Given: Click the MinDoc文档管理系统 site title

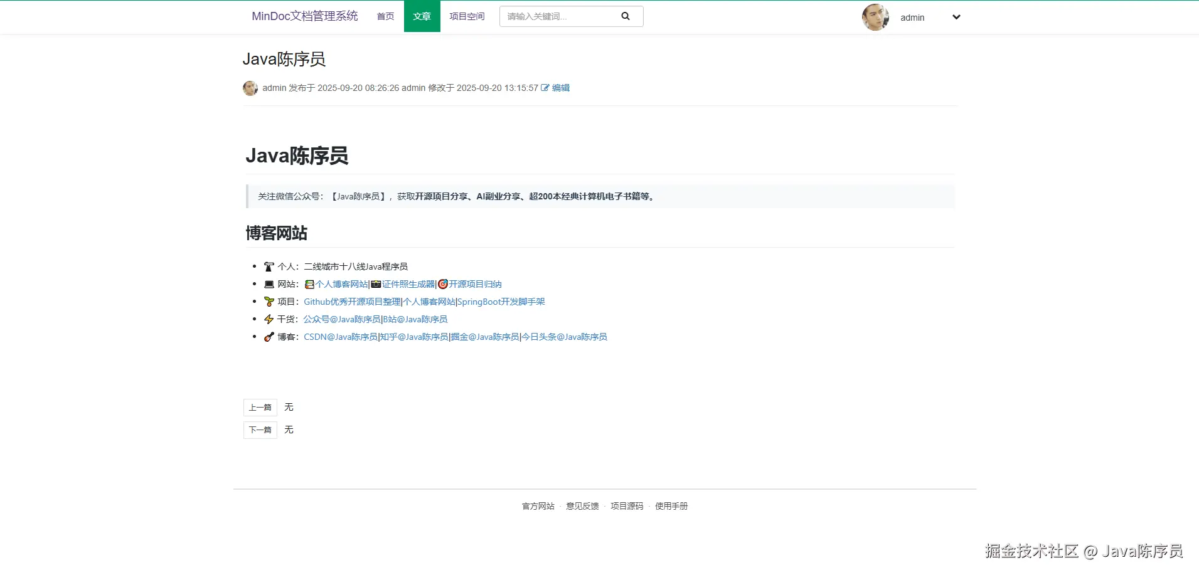Looking at the screenshot, I should [x=305, y=16].
